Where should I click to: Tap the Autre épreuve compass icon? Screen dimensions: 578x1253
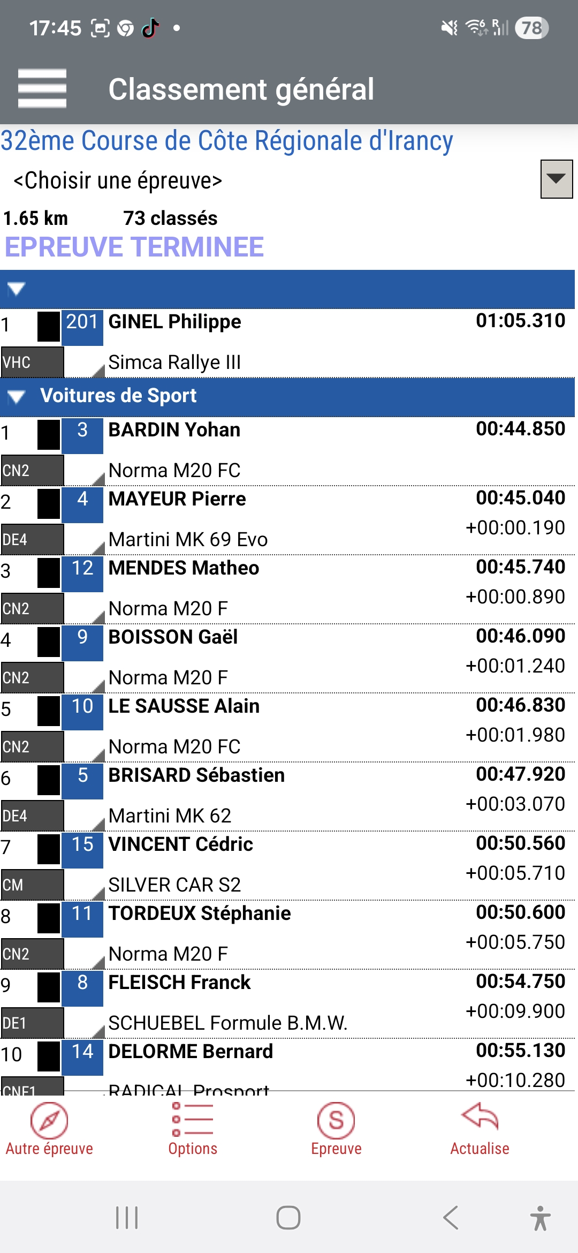[49, 1120]
